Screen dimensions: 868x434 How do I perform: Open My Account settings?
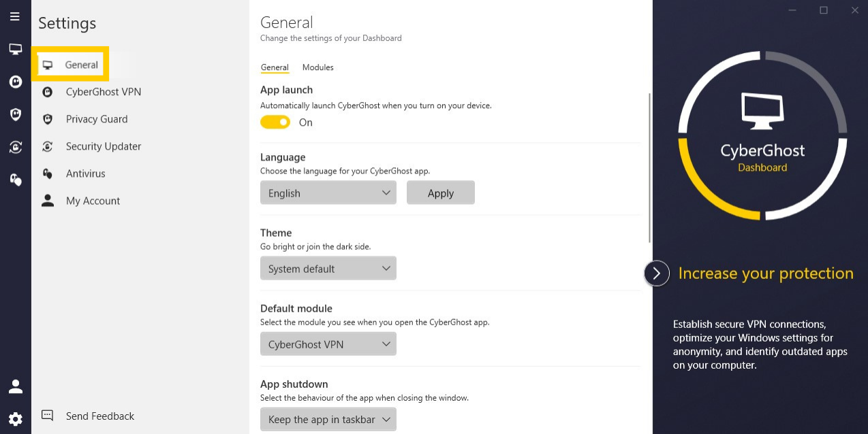(x=93, y=201)
